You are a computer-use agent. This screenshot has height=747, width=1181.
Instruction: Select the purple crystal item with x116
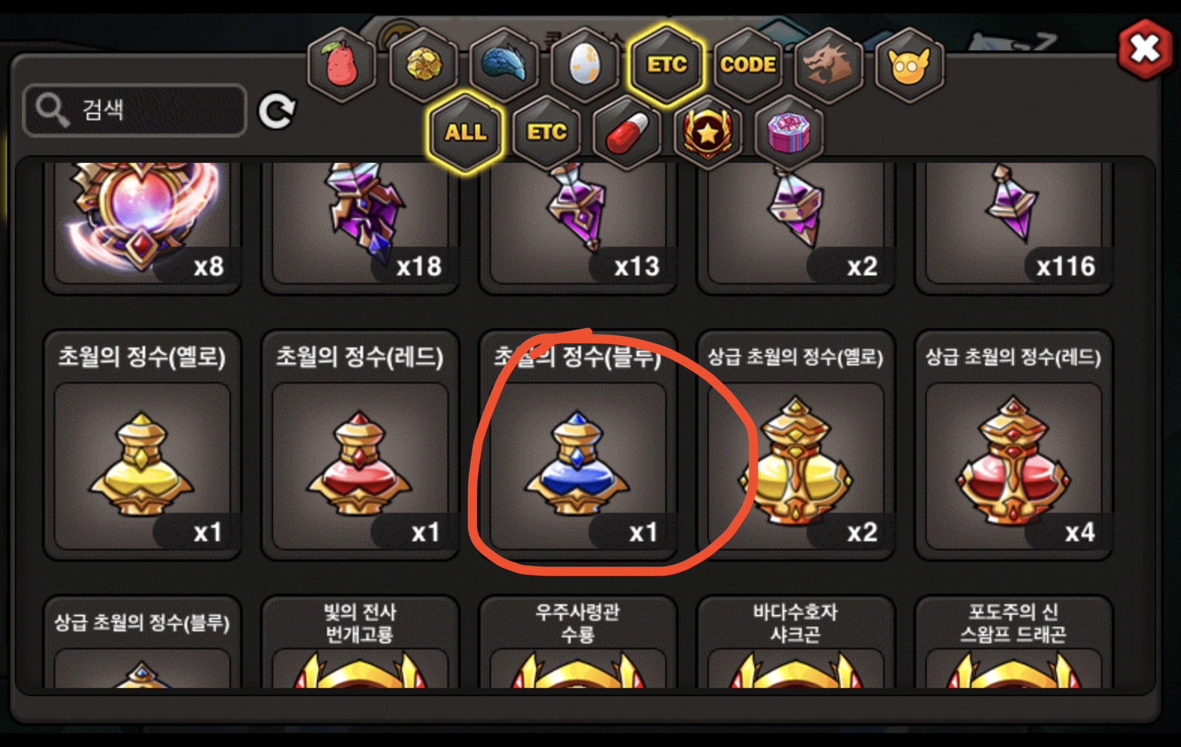(x=1014, y=226)
